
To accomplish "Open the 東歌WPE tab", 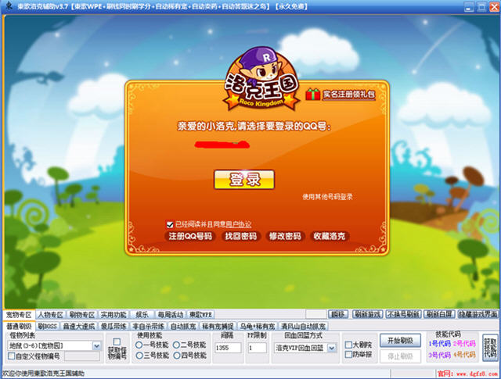I will tap(200, 315).
